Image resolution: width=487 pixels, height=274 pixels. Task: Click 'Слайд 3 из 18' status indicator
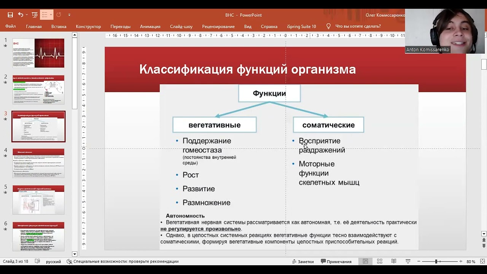pyautogui.click(x=16, y=261)
